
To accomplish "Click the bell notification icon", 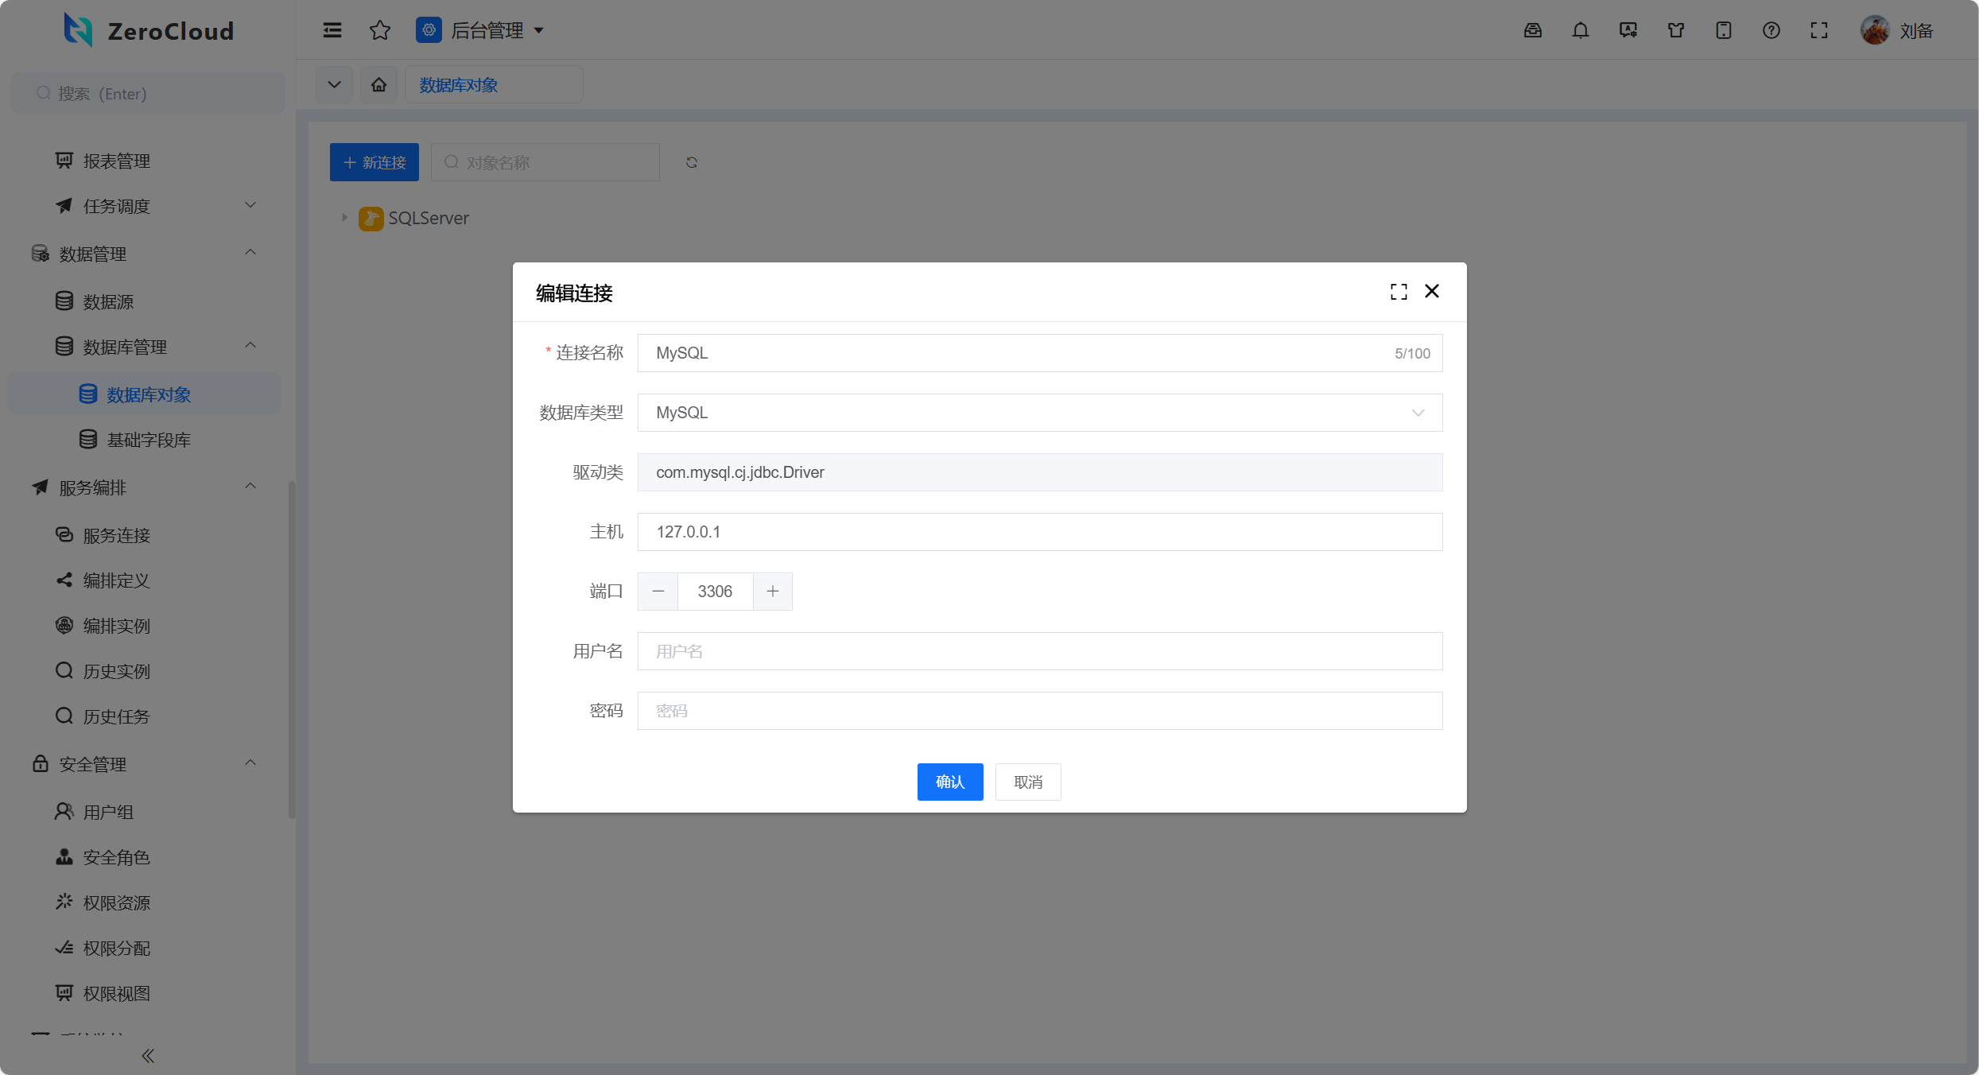I will [x=1580, y=30].
